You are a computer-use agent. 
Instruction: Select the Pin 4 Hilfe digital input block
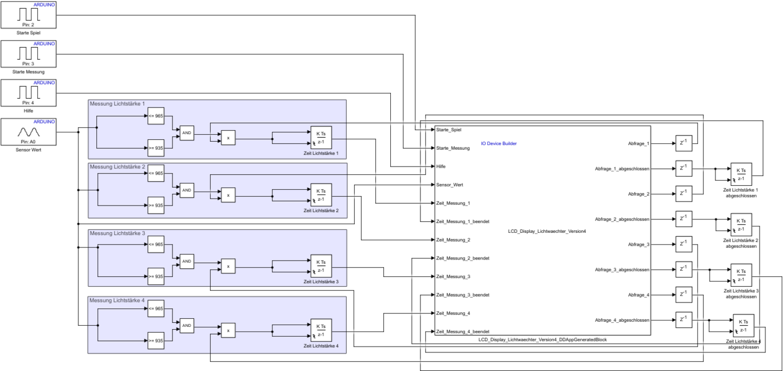pos(29,92)
